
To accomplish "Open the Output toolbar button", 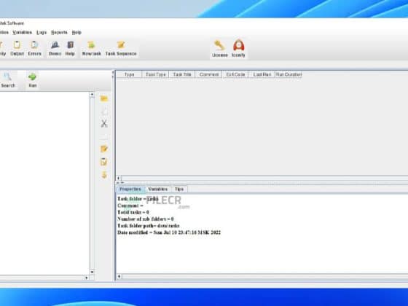I will click(x=17, y=48).
